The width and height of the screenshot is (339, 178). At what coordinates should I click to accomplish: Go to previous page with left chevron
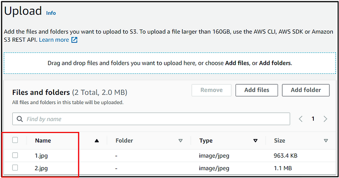[301, 119]
